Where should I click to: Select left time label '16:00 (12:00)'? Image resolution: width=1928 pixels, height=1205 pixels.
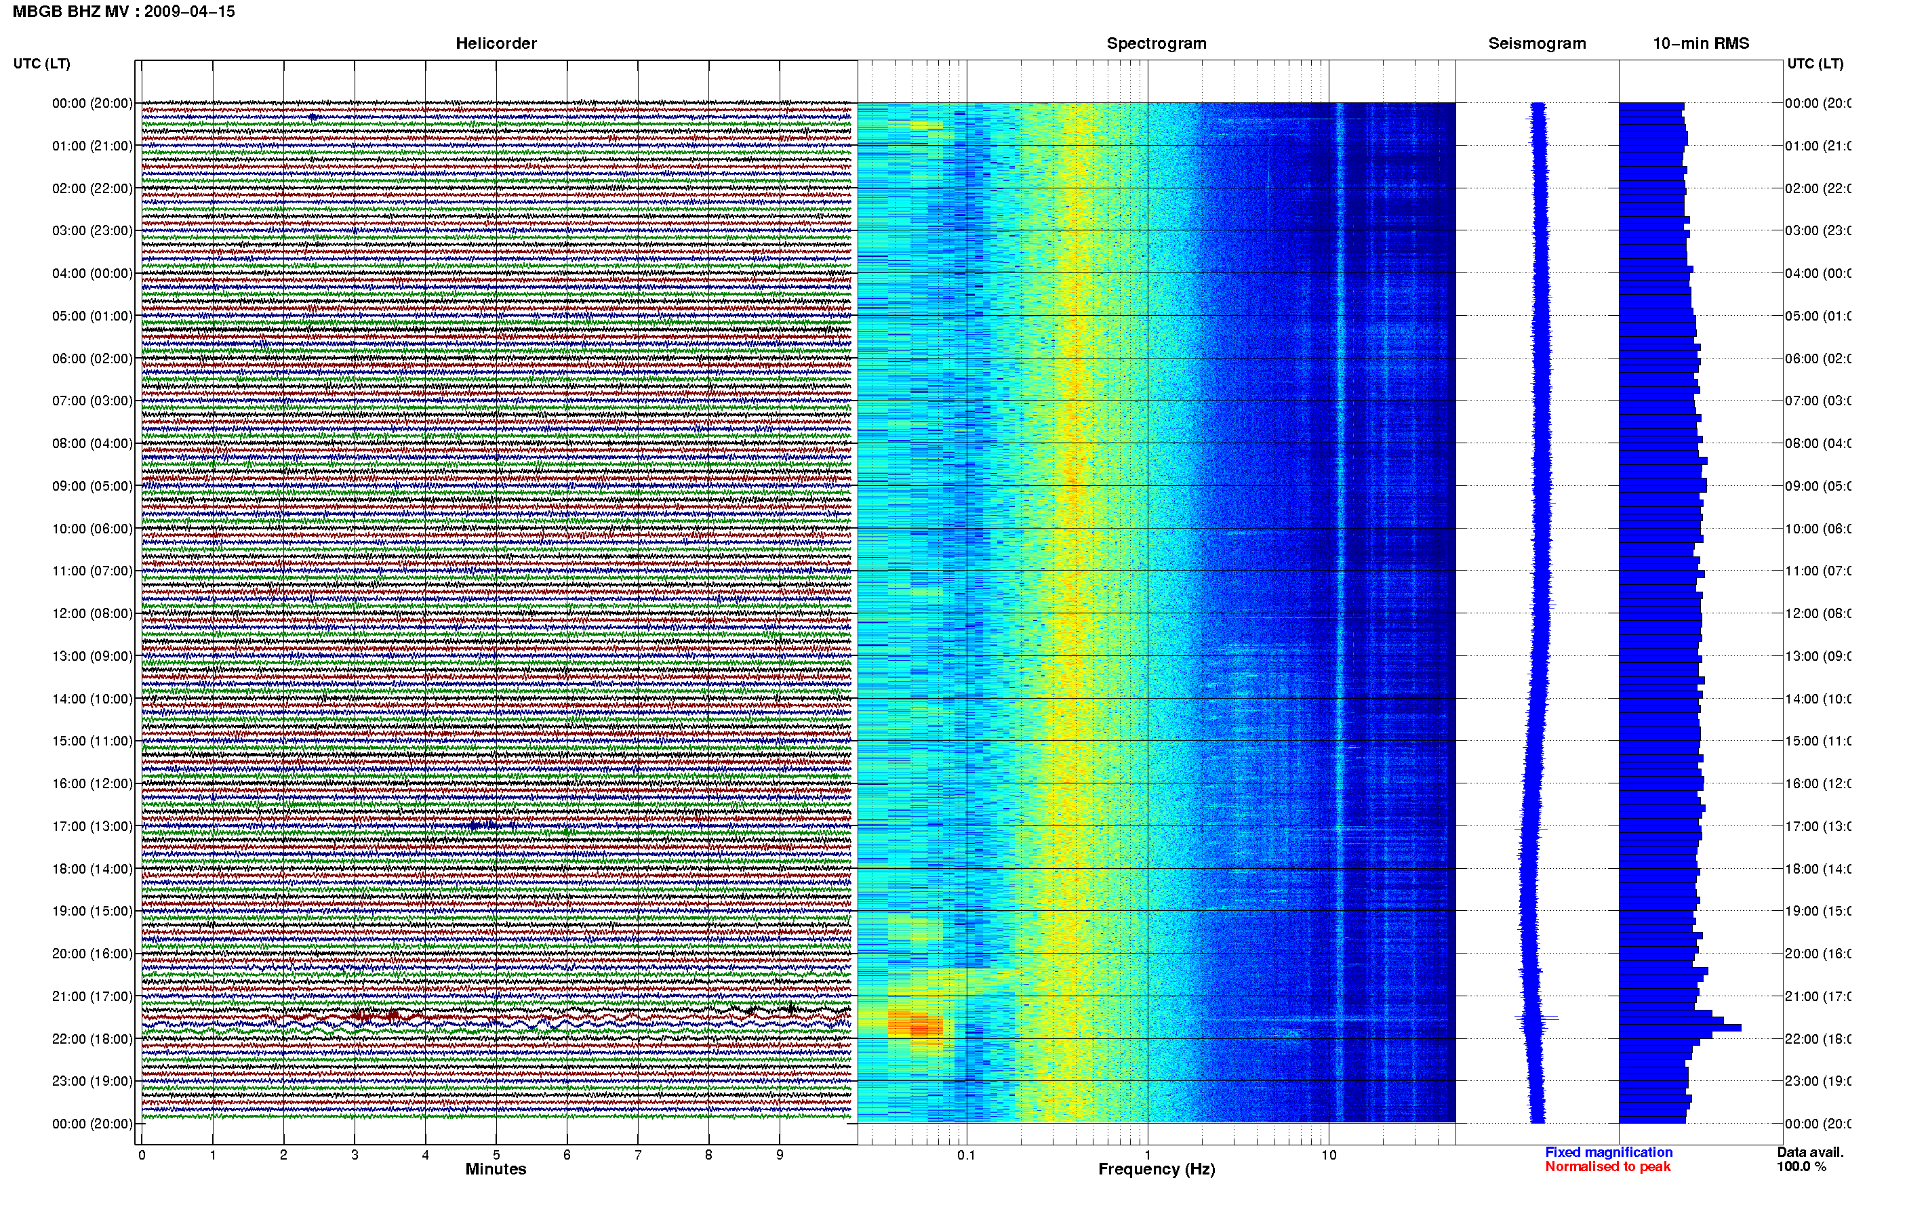click(92, 783)
